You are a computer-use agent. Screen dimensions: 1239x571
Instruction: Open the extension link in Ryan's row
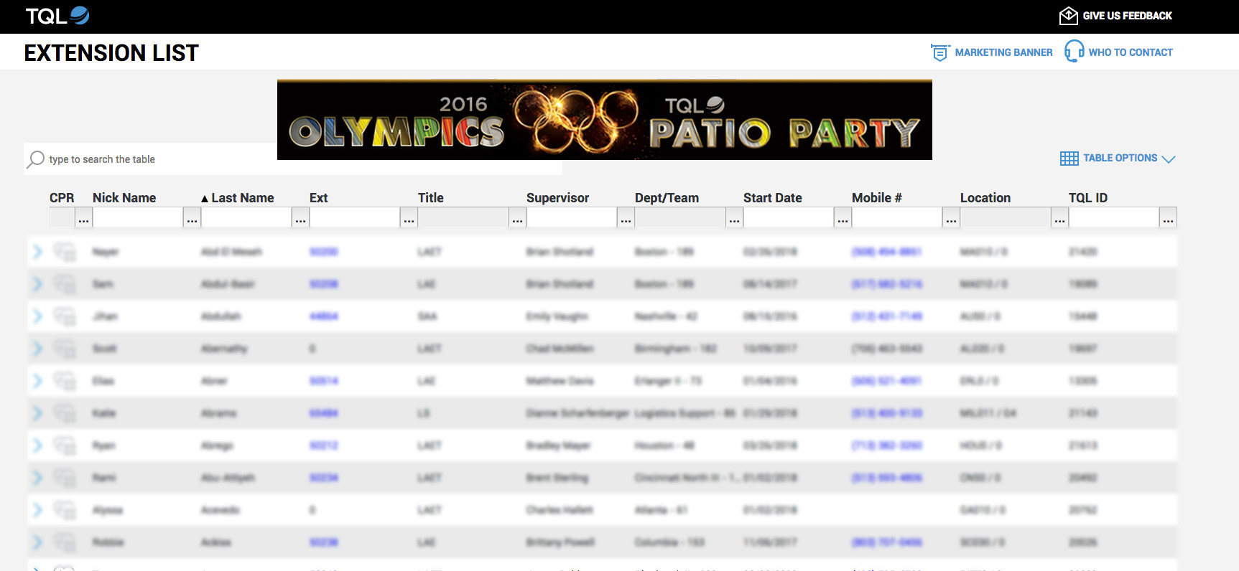324,445
